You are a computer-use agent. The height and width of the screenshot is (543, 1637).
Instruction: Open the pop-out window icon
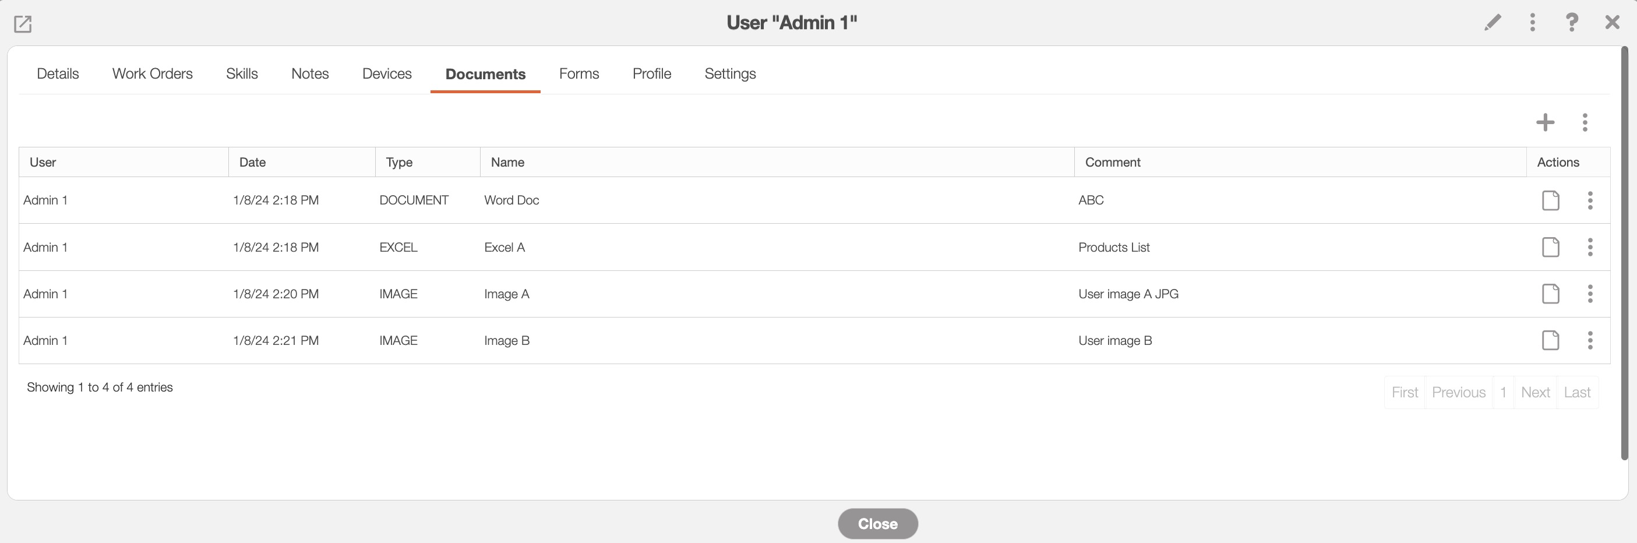click(x=23, y=24)
